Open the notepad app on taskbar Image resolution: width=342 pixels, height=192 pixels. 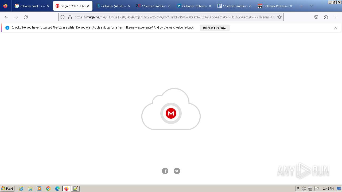pyautogui.click(x=75, y=189)
